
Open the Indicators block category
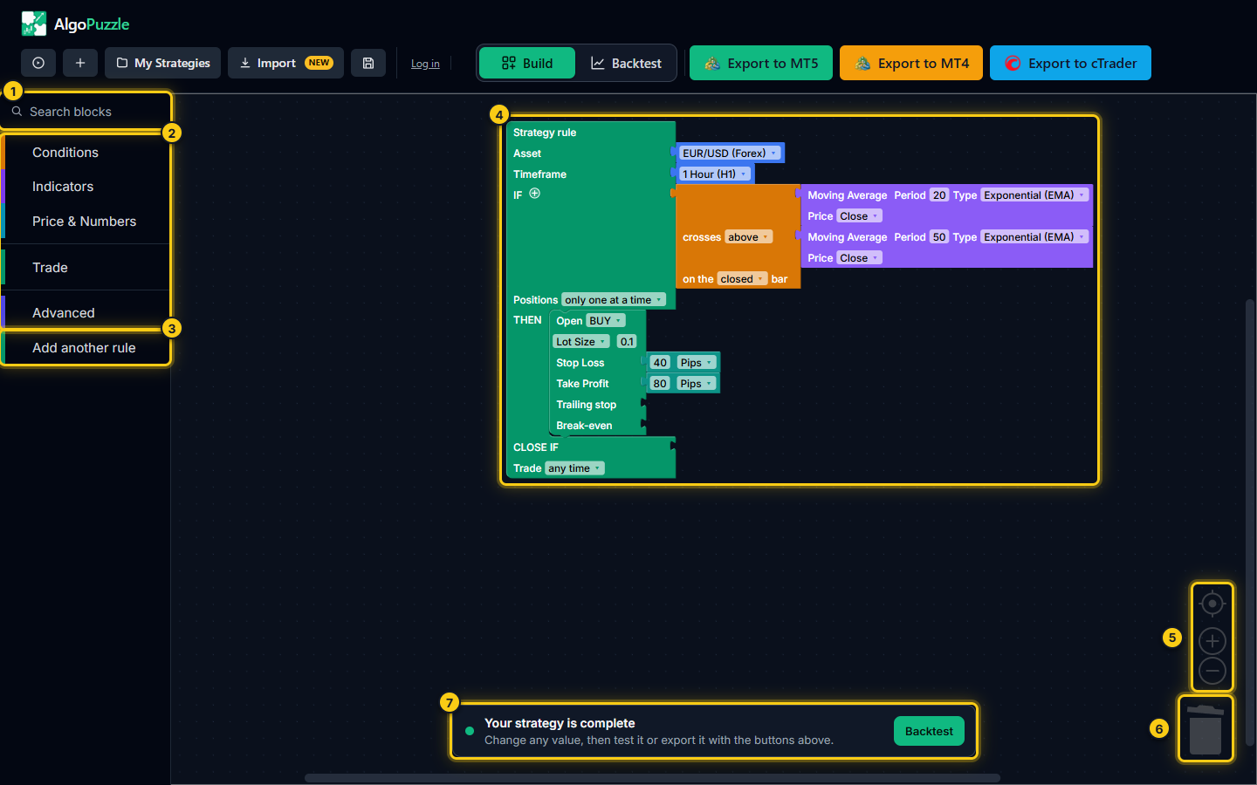click(x=86, y=187)
